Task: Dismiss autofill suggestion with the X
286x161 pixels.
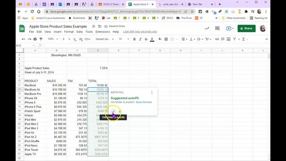Action: point(120,111)
